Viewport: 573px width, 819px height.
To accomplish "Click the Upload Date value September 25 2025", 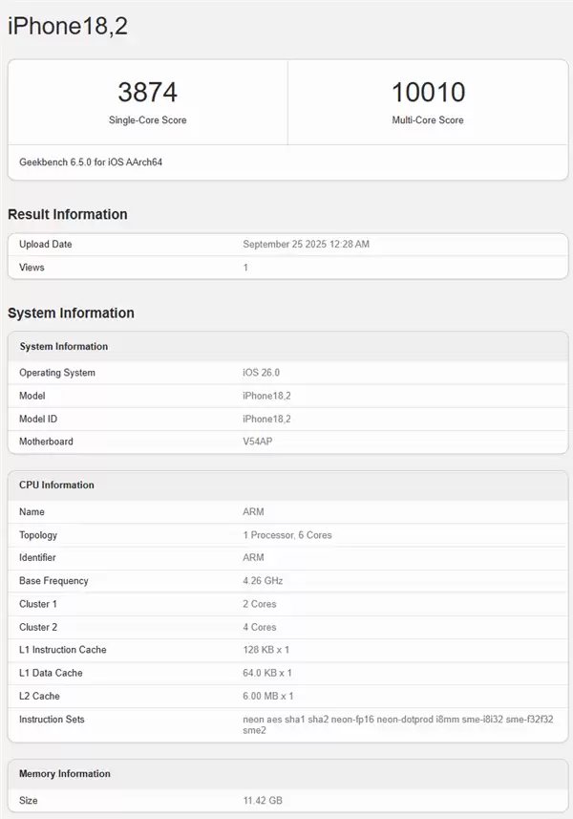I will pyautogui.click(x=306, y=245).
